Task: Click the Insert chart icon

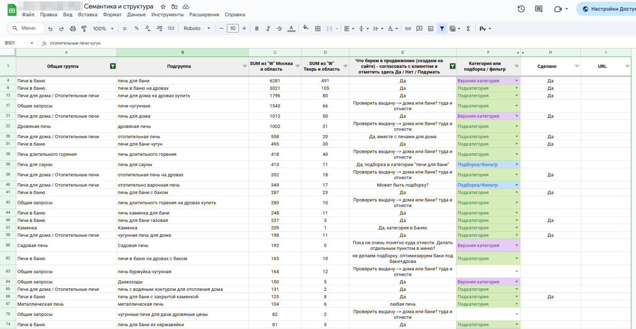Action: [x=431, y=29]
